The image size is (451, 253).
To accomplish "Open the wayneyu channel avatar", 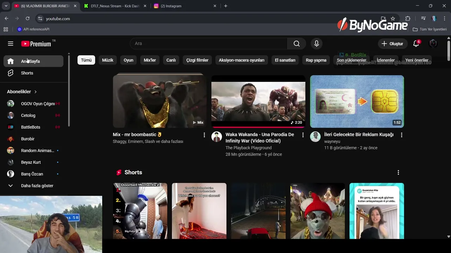I will tap(315, 137).
